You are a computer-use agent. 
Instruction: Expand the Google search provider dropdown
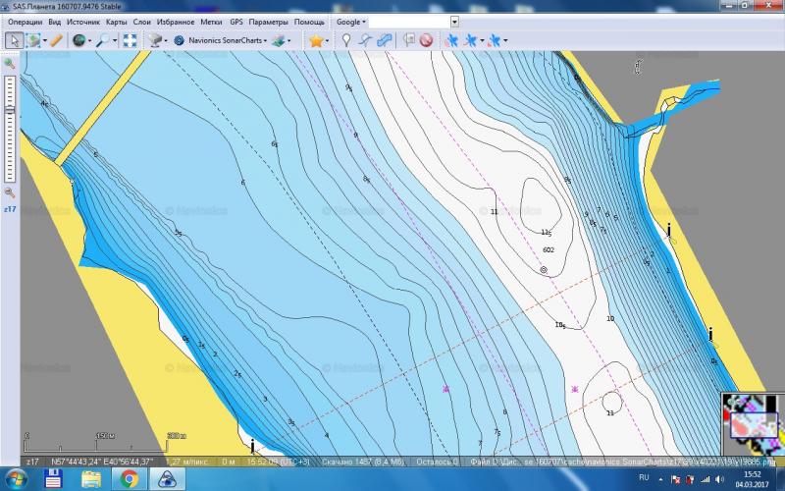pyautogui.click(x=350, y=21)
